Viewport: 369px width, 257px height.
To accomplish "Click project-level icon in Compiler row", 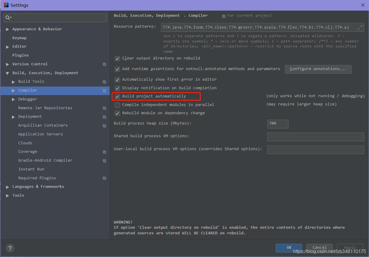I will tap(104, 91).
